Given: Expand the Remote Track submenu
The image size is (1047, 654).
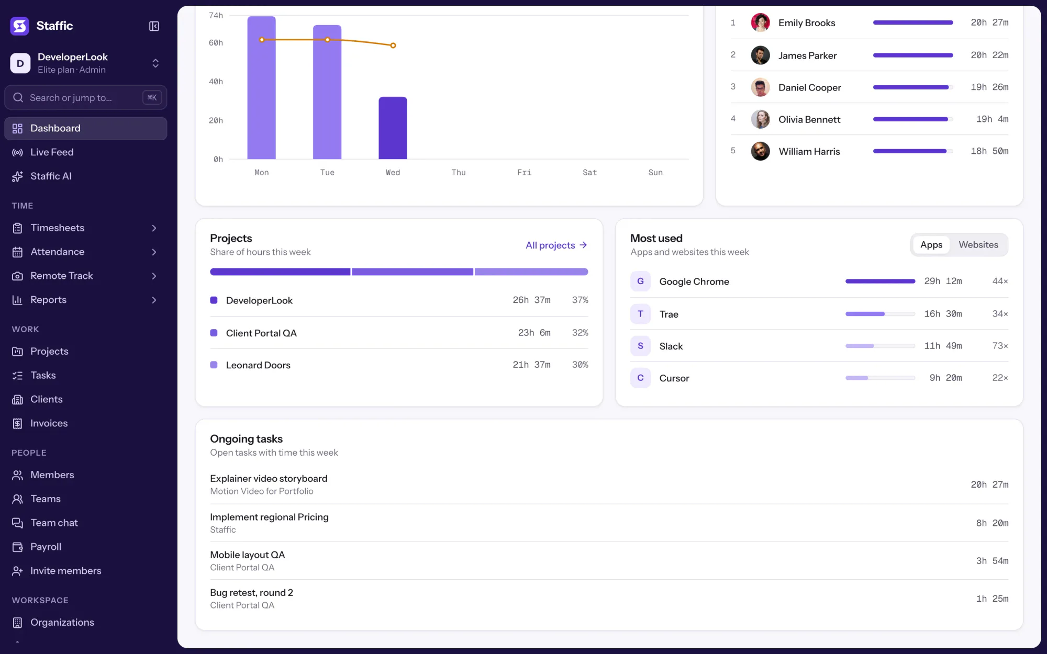Looking at the screenshot, I should [154, 276].
